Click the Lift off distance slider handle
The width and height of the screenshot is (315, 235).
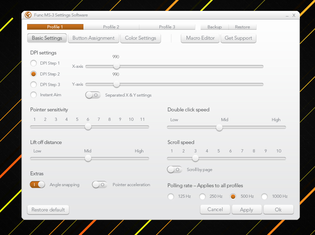coord(88,158)
